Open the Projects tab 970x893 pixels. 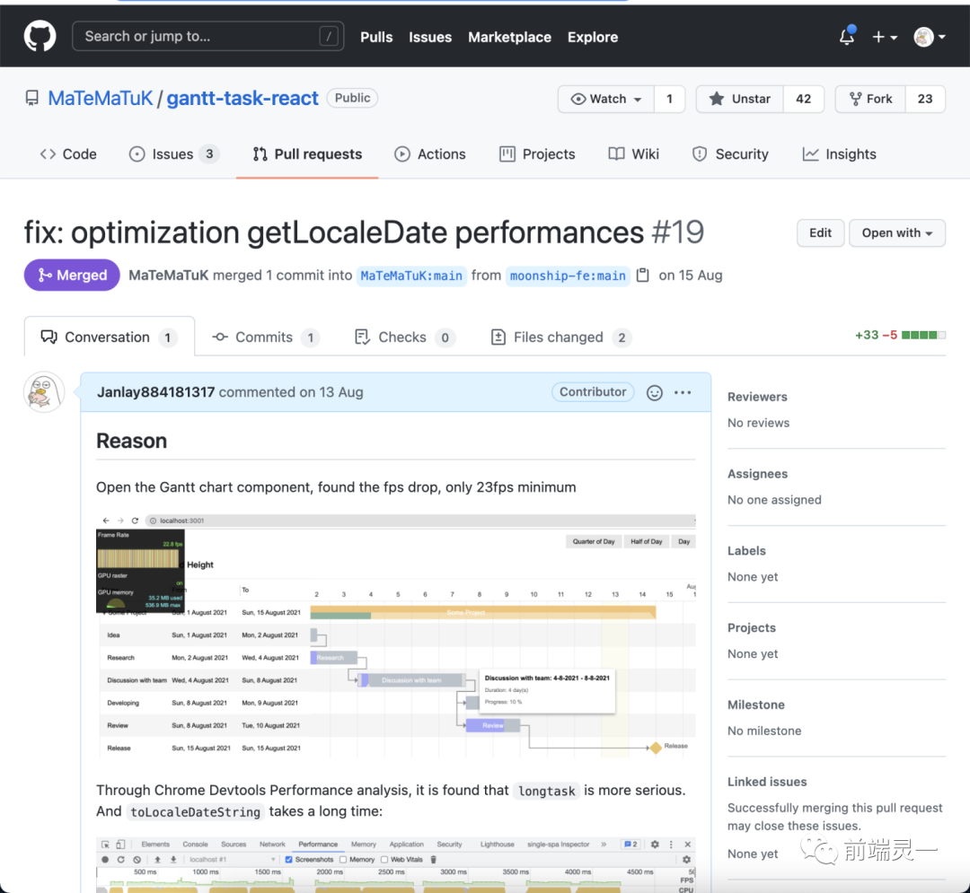coord(537,153)
